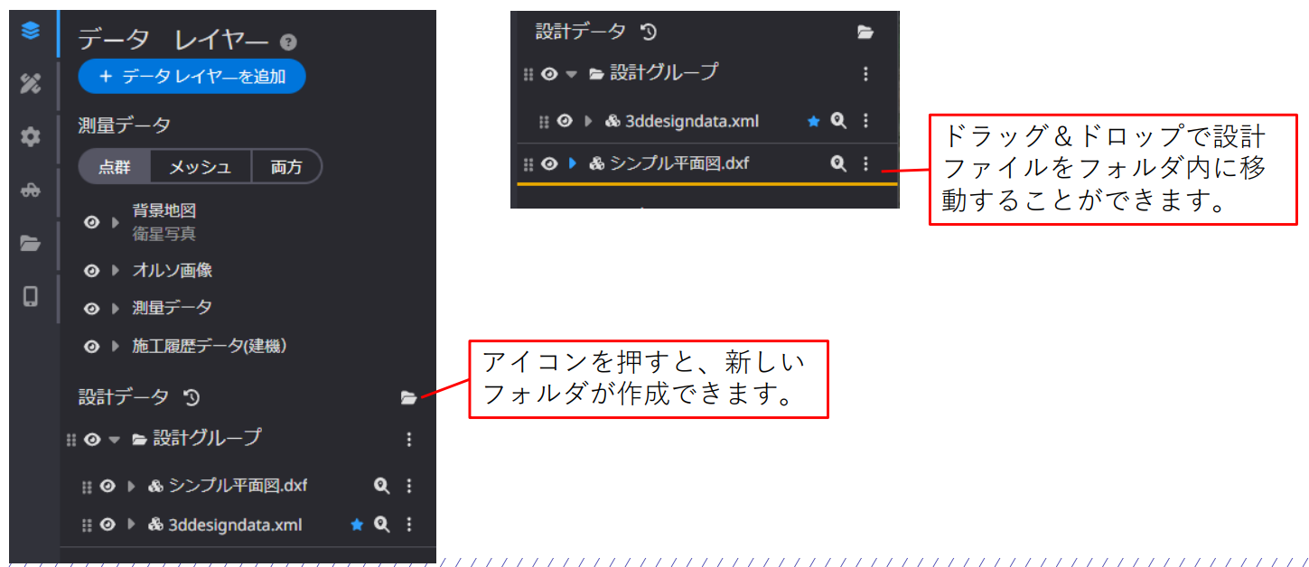Open the layers section in the sidebar
Image resolution: width=1309 pixels, height=567 pixels.
tap(31, 32)
